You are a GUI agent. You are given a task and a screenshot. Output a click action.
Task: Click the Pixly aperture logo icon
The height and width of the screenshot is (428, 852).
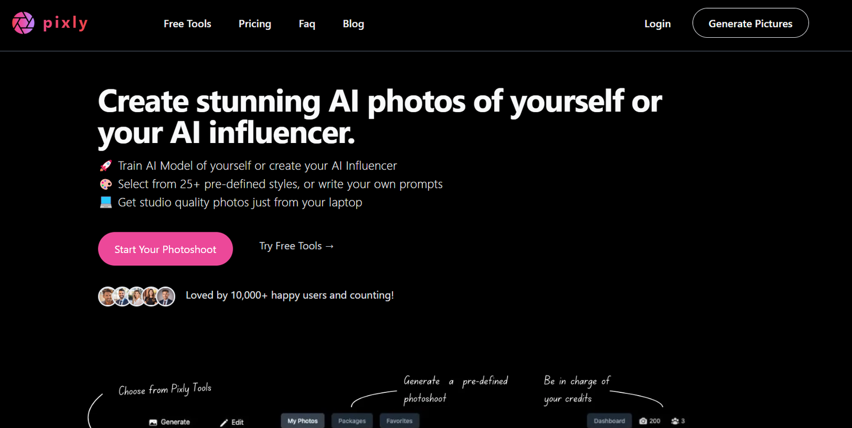[x=23, y=23]
